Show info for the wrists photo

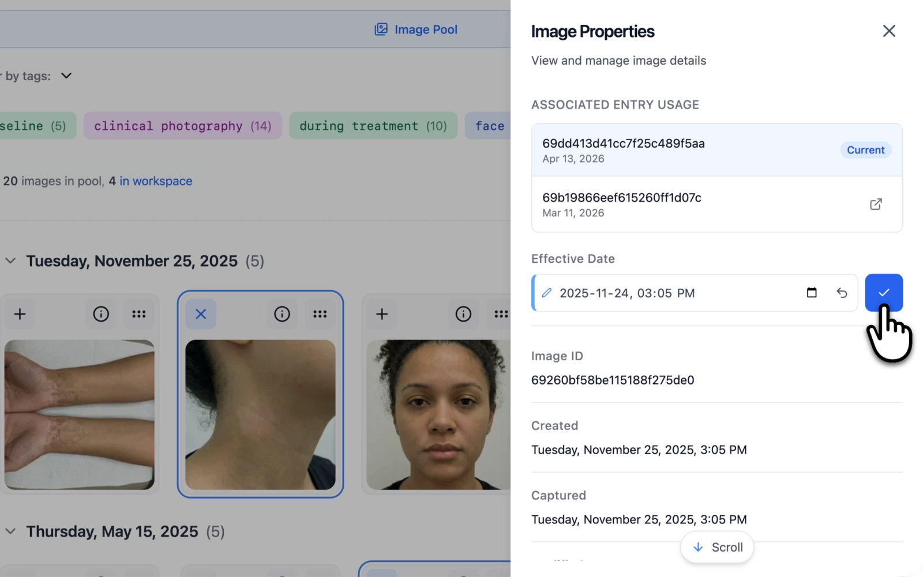[x=101, y=314]
